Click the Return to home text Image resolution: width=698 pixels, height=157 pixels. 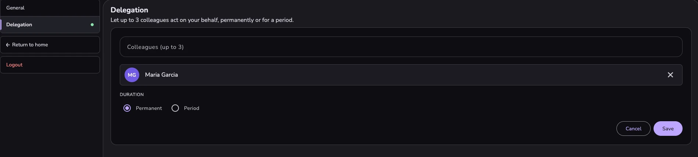(30, 45)
